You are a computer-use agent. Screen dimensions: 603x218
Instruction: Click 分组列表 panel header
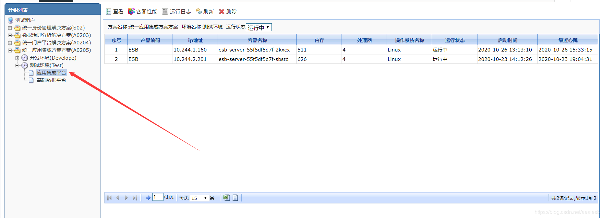53,10
